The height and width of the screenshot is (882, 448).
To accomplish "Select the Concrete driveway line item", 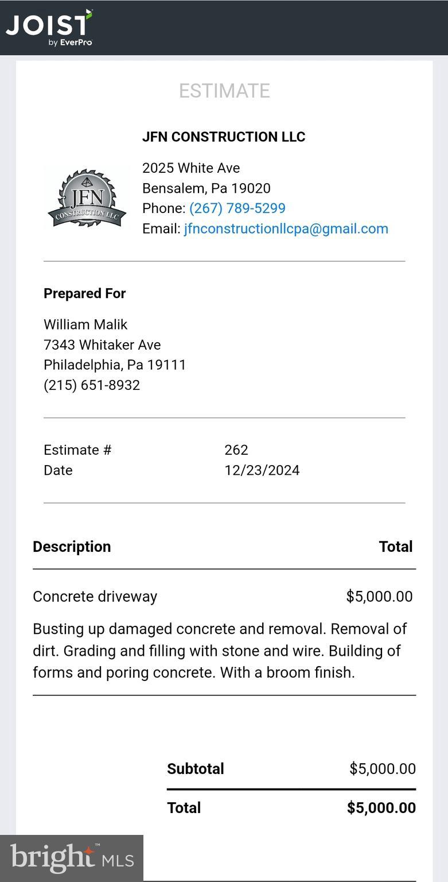I will point(95,597).
